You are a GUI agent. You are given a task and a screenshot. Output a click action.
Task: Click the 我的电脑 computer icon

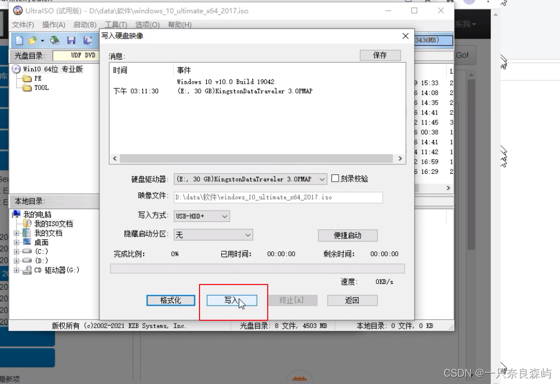coord(16,214)
